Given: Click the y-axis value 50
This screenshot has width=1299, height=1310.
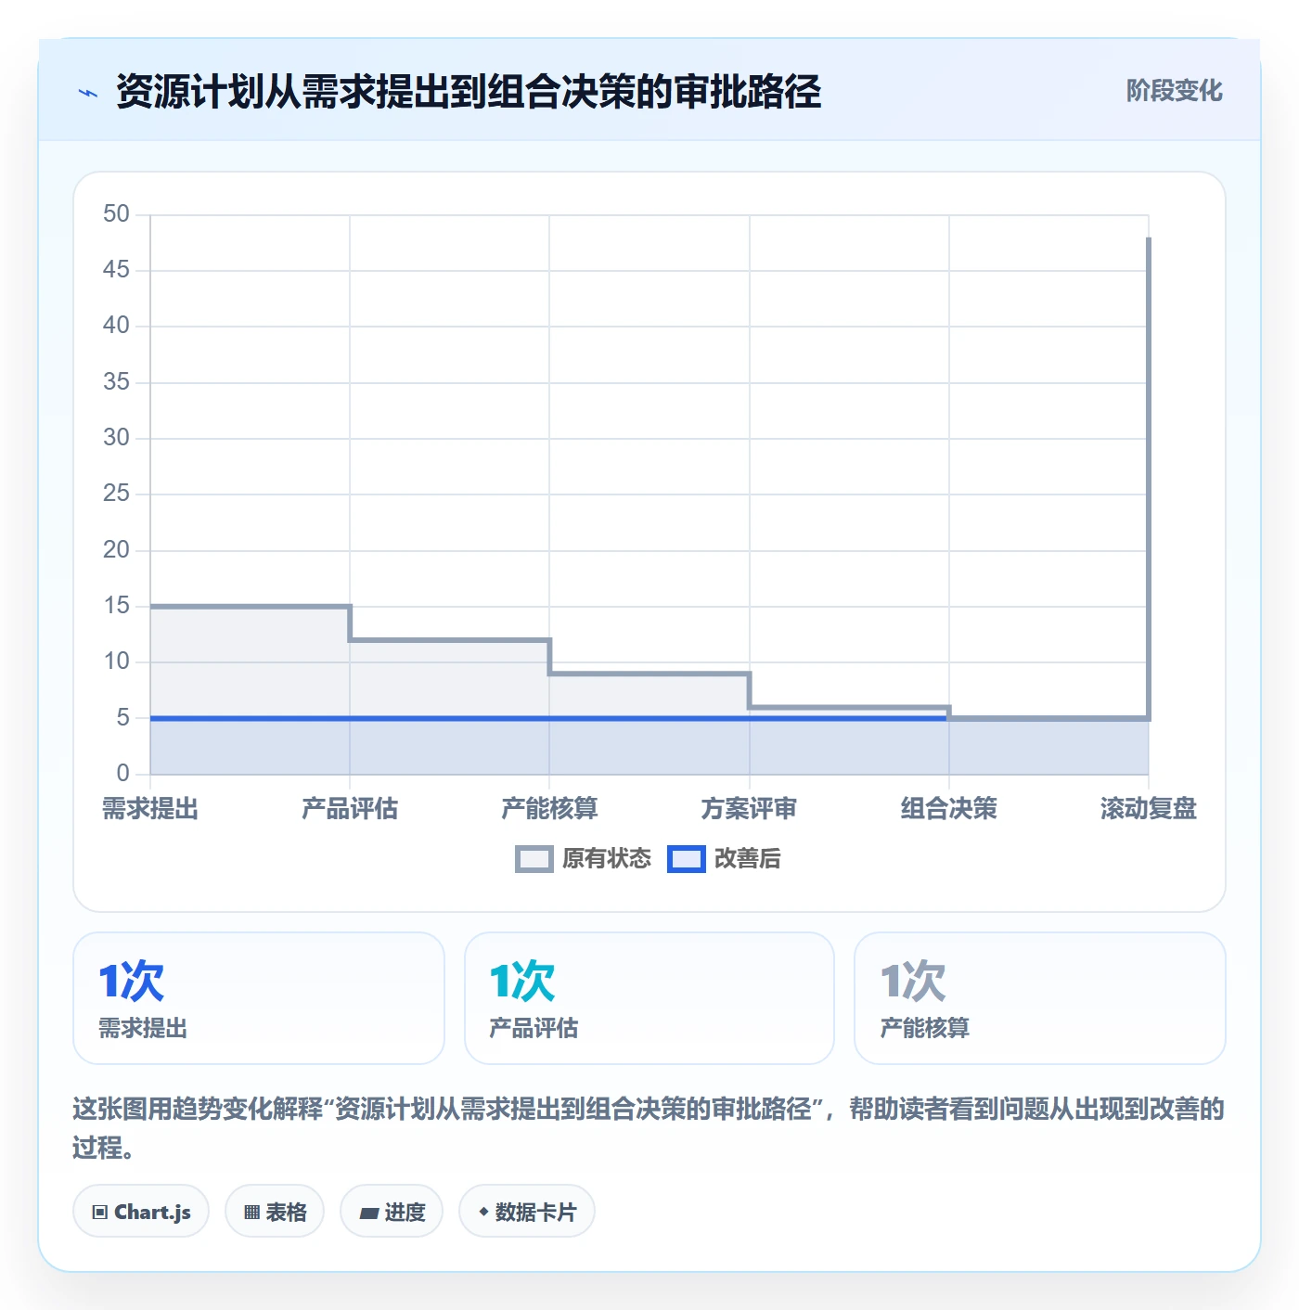Looking at the screenshot, I should pos(116,214).
